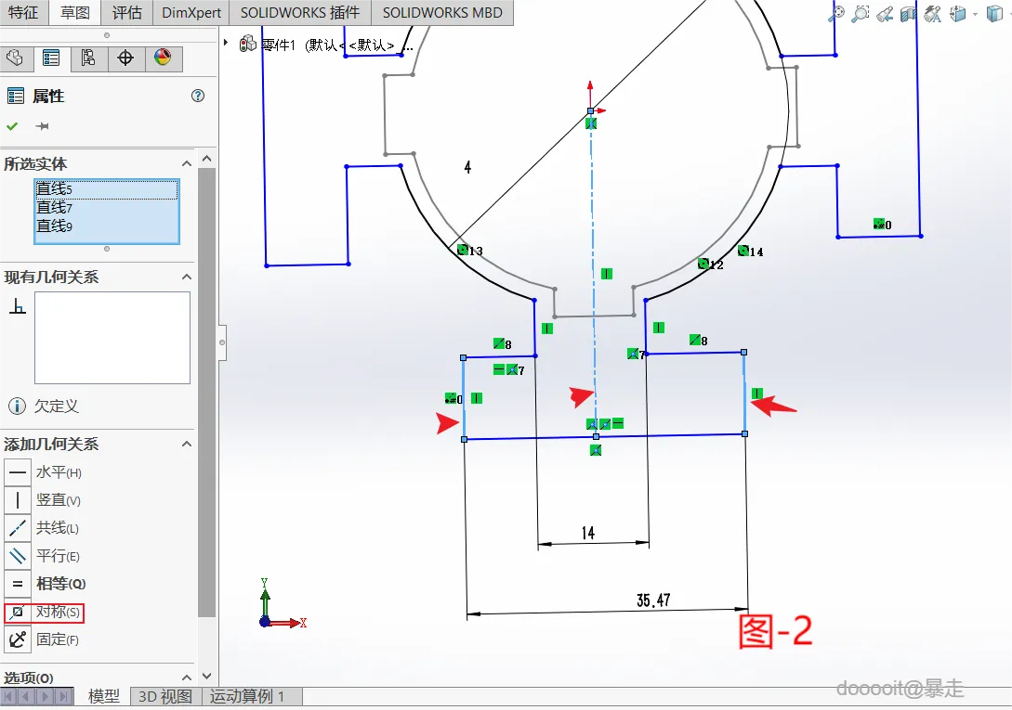Viewport: 1012px width, 710px height.
Task: Open the 评估 tab
Action: pos(126,12)
